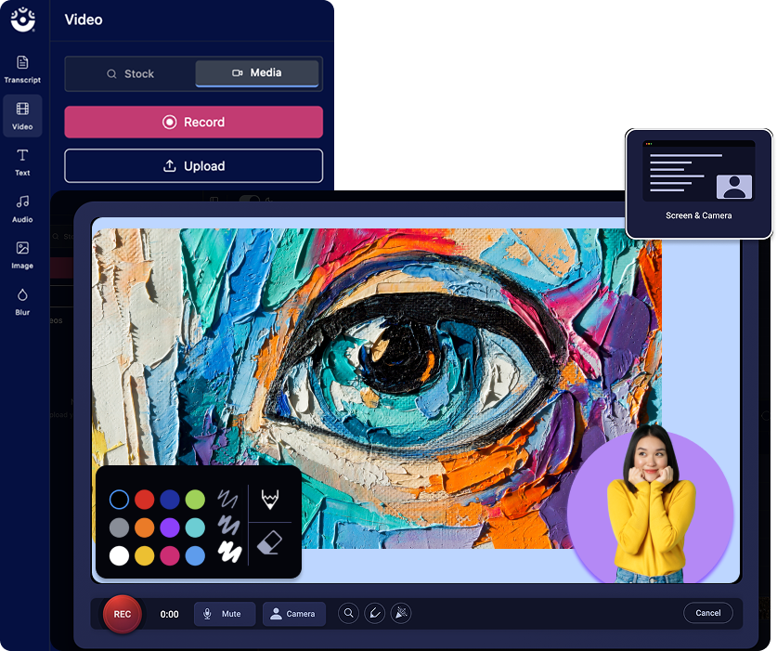The height and width of the screenshot is (651, 777).
Task: Select the thickest stroke width option
Action: point(230,552)
